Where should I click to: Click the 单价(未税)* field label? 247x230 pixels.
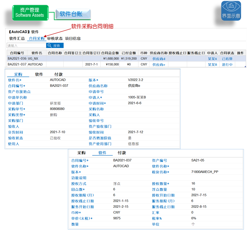(82, 218)
